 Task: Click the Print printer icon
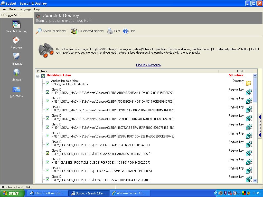pyautogui.click(x=110, y=31)
